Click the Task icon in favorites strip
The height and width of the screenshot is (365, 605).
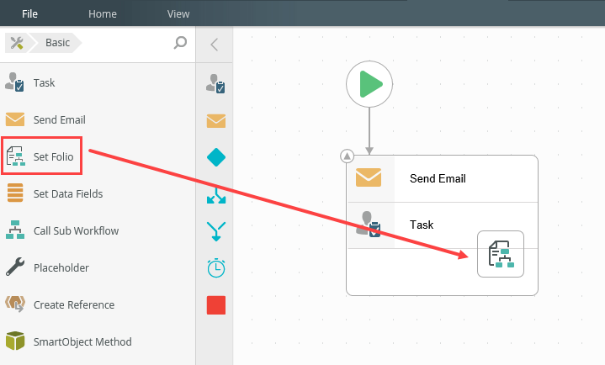(215, 84)
